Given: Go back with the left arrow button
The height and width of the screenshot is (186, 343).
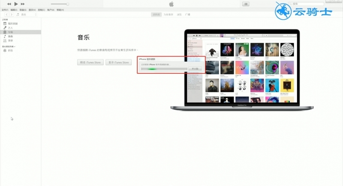Looking at the screenshot, I should [6, 15].
